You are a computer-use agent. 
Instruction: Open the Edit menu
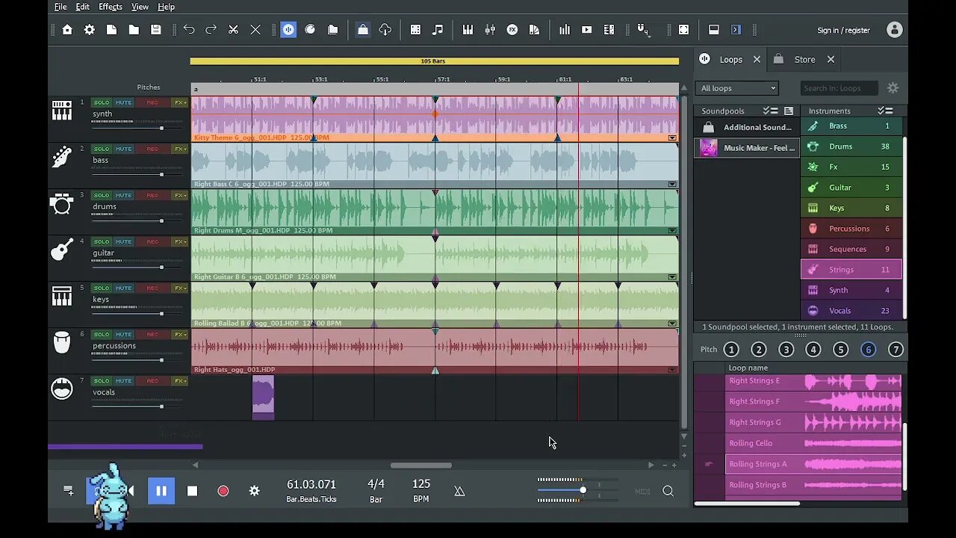coord(83,7)
